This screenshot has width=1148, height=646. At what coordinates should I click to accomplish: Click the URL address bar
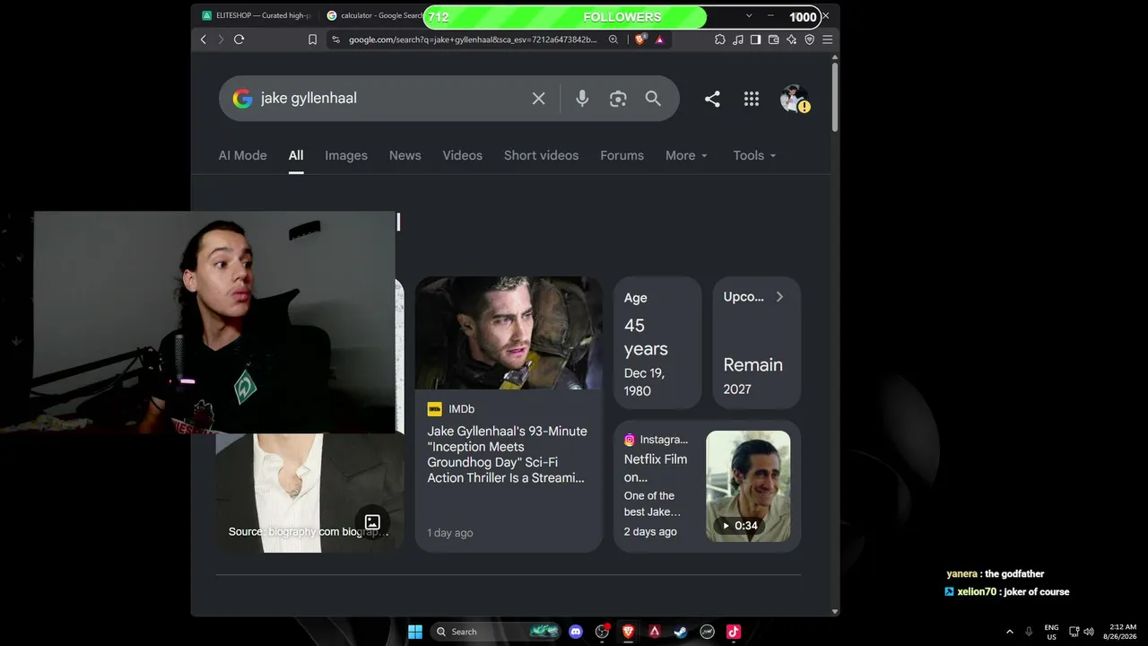pos(473,39)
